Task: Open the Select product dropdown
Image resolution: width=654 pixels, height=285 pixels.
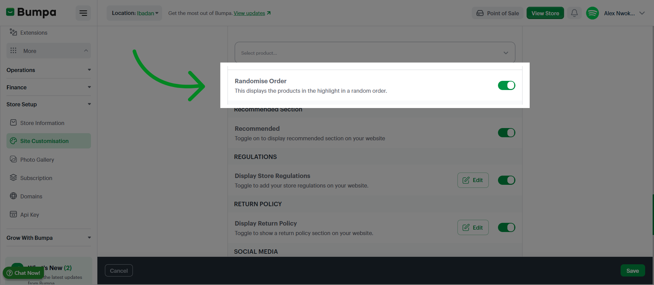Action: click(x=375, y=53)
